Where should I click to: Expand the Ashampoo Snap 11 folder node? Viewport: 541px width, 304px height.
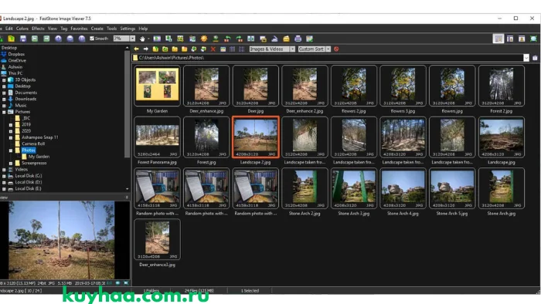[11, 137]
